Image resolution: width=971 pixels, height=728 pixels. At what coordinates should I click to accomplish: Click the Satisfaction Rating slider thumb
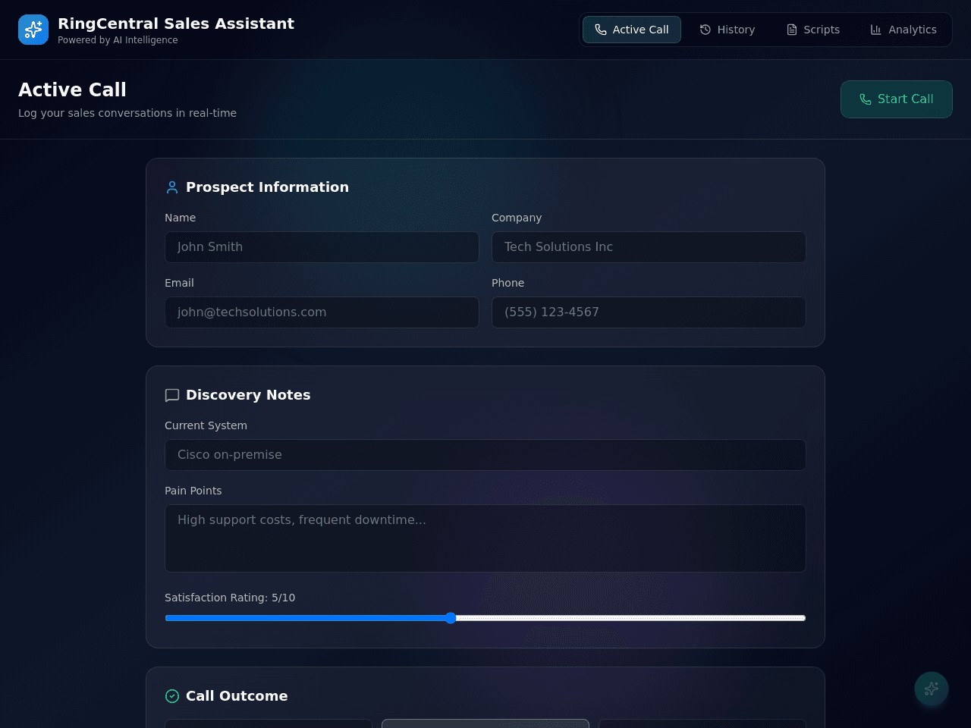[451, 618]
